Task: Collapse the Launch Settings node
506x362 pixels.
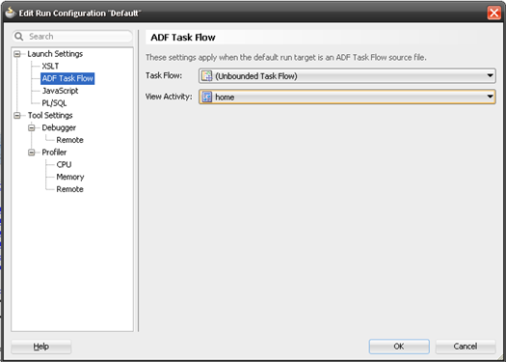Action: coord(17,54)
